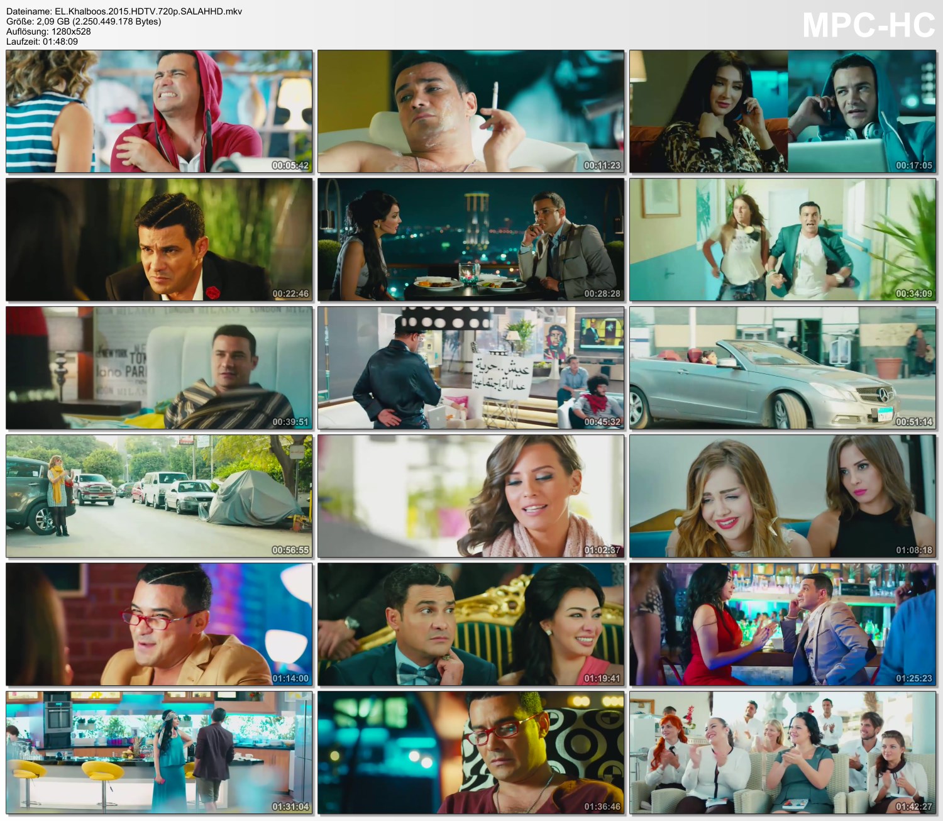This screenshot has height=821, width=943.
Task: Select the running hallway frame at 00:34:09
Action: [783, 240]
